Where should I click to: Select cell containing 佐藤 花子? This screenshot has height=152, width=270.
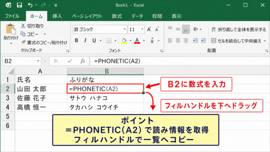pos(41,98)
